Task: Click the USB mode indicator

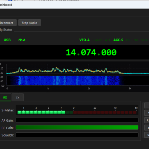Action: point(7,40)
